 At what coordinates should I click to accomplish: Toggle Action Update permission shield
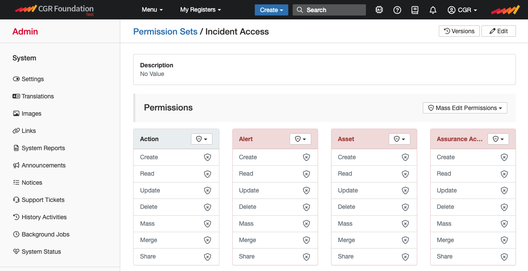pos(207,191)
